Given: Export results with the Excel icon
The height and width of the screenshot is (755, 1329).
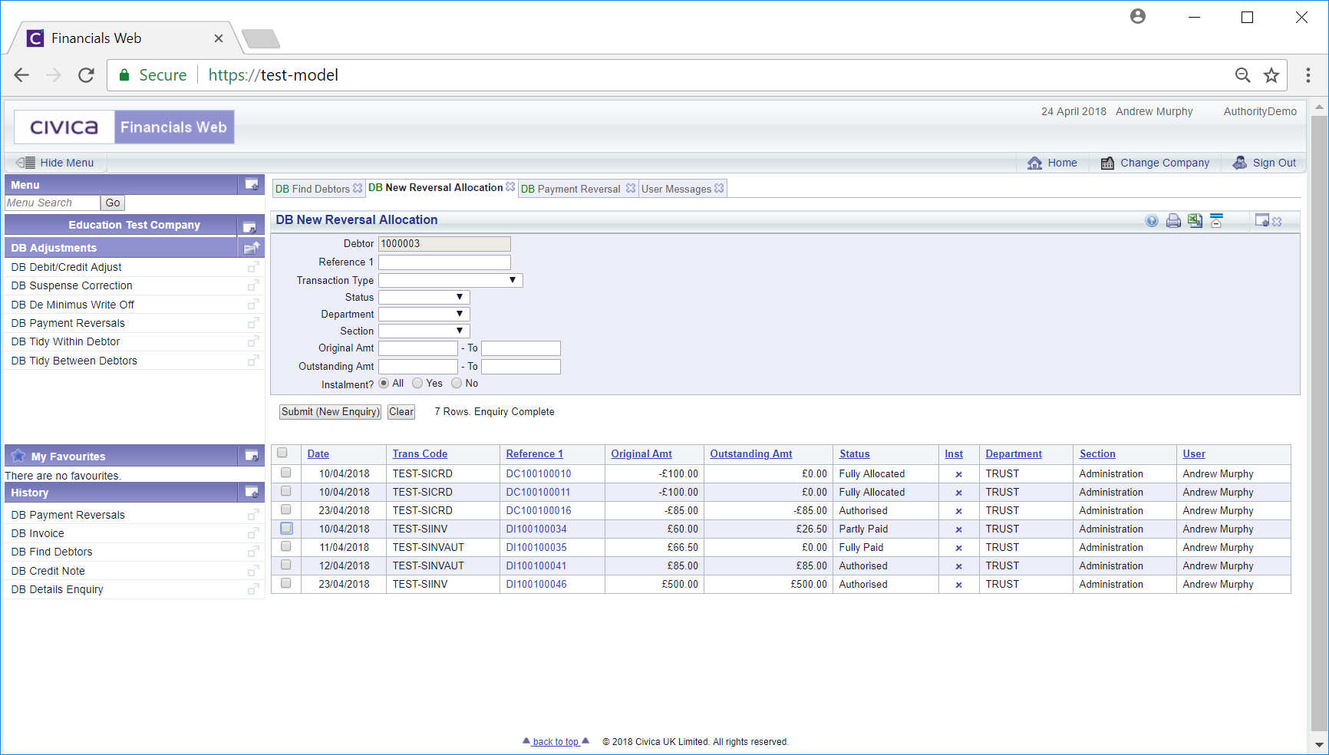Looking at the screenshot, I should (1195, 221).
